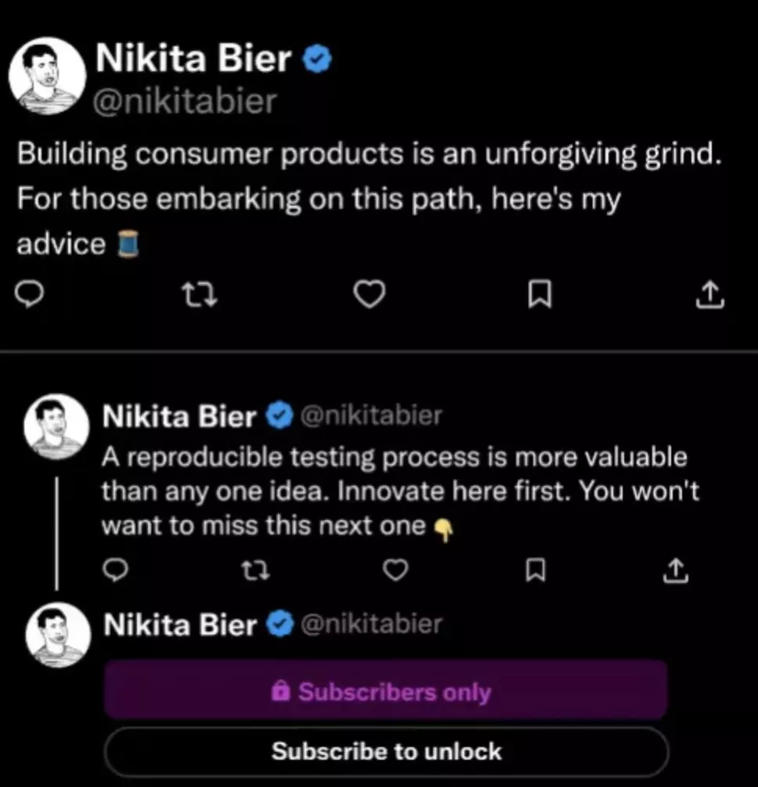
Task: Retweet the reproducible testing process tweet
Action: point(256,572)
